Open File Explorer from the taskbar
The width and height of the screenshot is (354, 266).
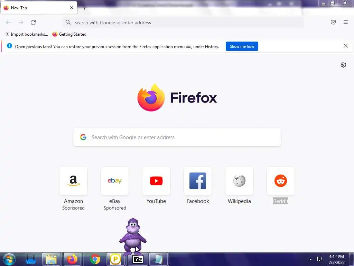[x=51, y=259]
